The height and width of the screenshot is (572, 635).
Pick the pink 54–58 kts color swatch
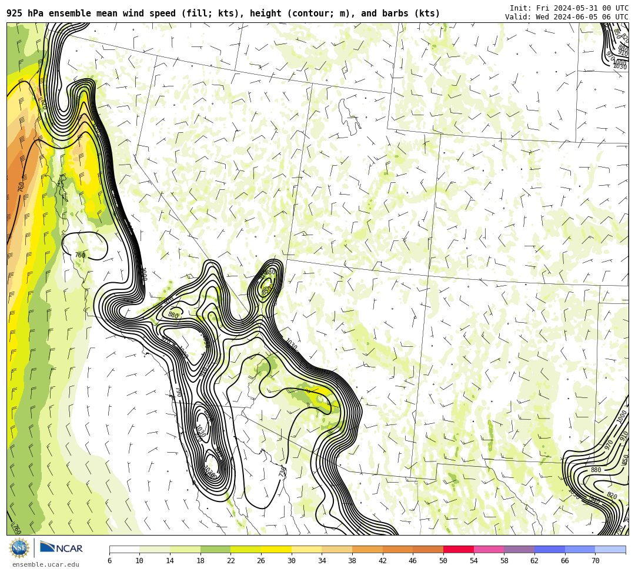[x=489, y=549]
